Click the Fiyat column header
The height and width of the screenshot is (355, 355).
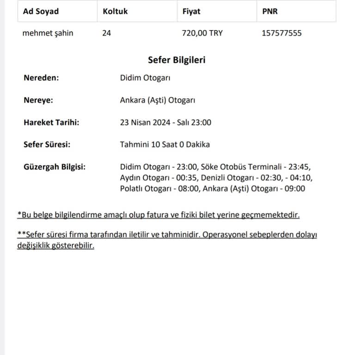click(x=191, y=11)
